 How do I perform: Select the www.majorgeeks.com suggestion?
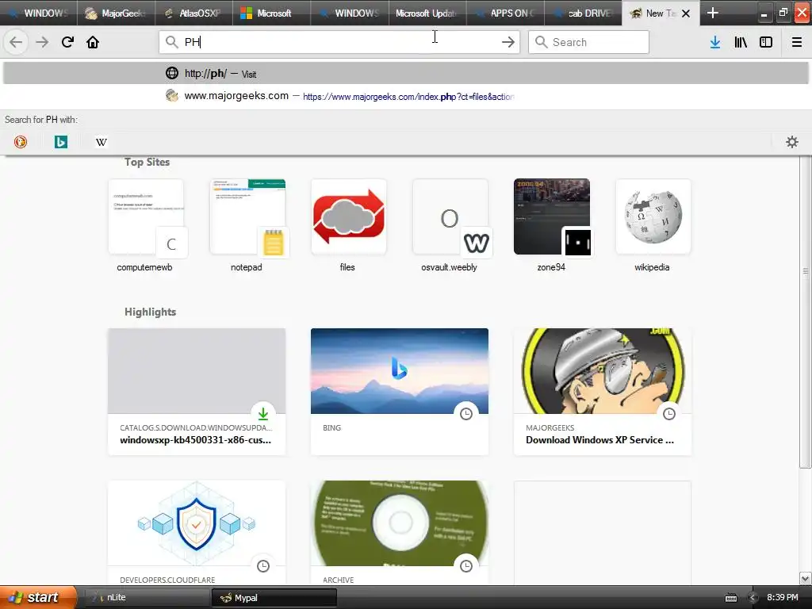pos(406,96)
